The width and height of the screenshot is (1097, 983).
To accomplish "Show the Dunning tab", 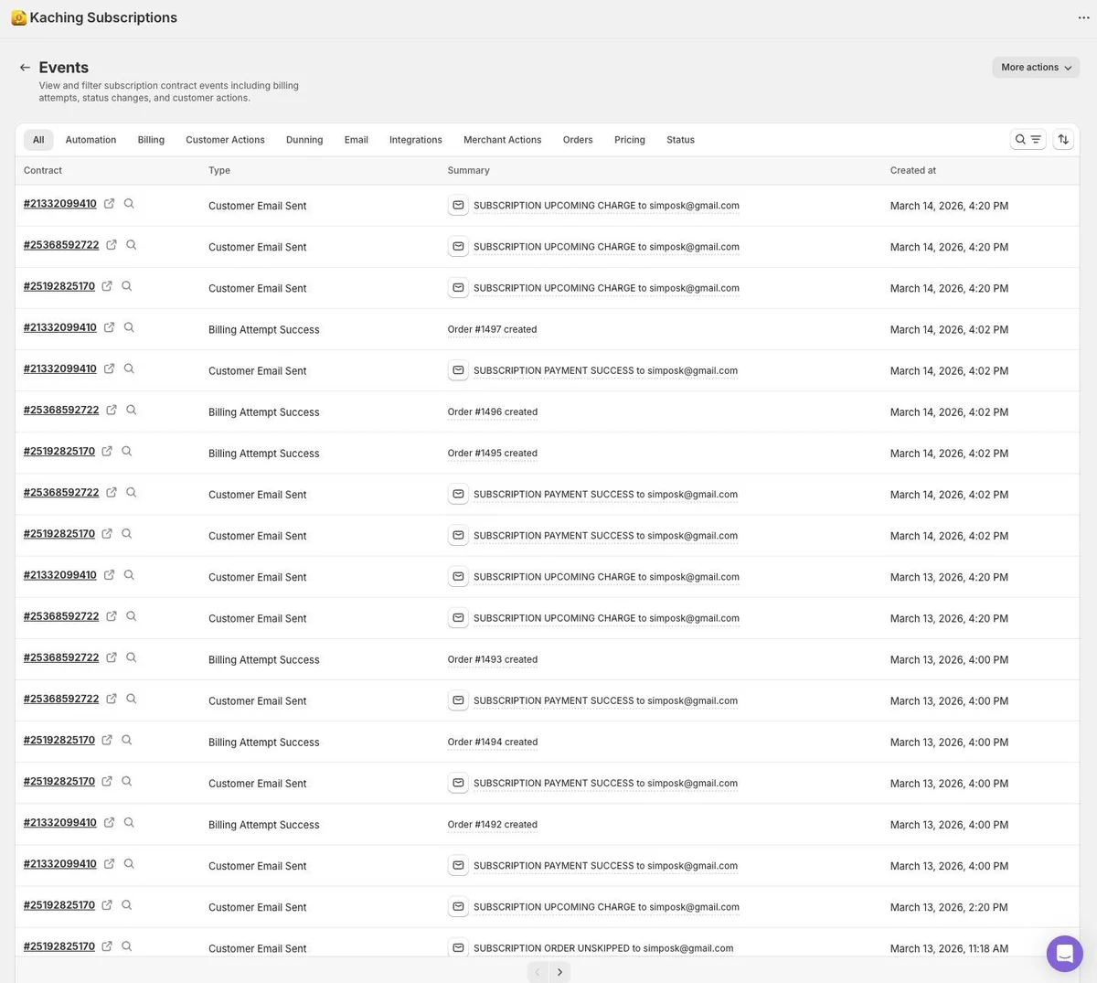I will [x=304, y=140].
